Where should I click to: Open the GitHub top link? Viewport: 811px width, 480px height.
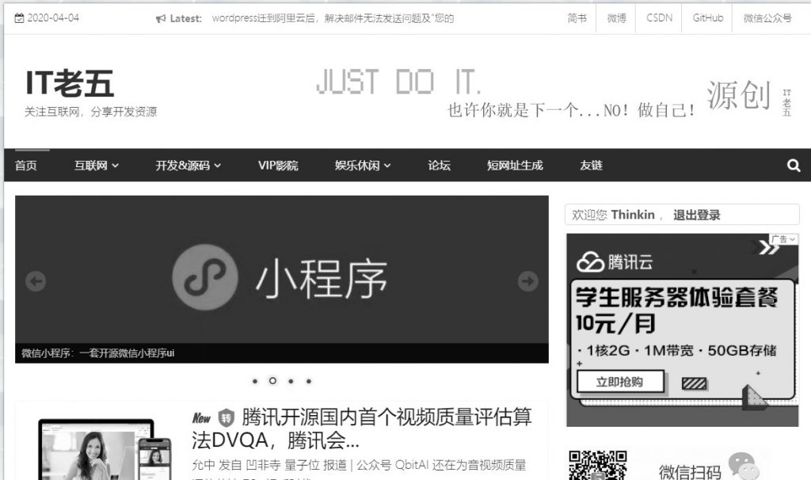708,18
